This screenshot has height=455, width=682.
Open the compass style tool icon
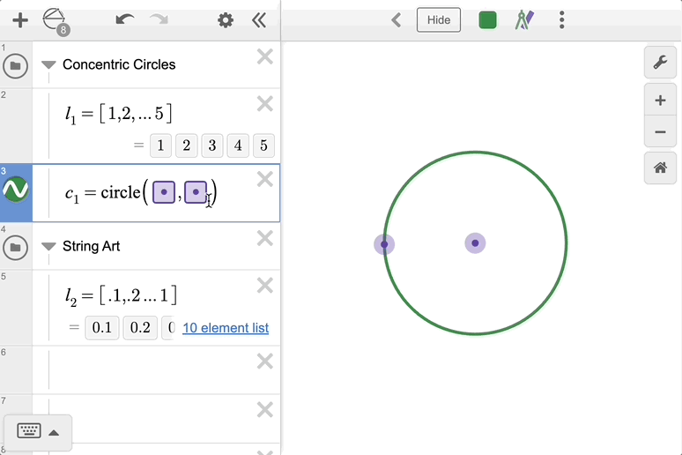click(x=525, y=20)
